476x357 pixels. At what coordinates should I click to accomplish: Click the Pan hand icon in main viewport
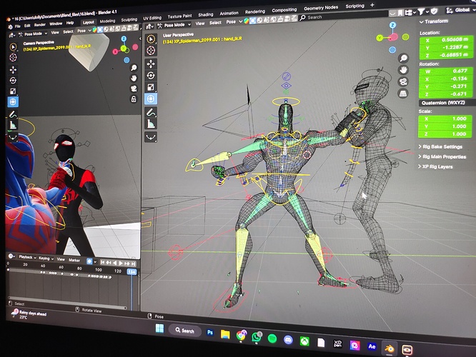pyautogui.click(x=403, y=70)
